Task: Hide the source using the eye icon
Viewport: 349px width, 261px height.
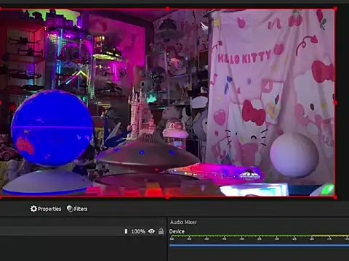Action: click(151, 231)
